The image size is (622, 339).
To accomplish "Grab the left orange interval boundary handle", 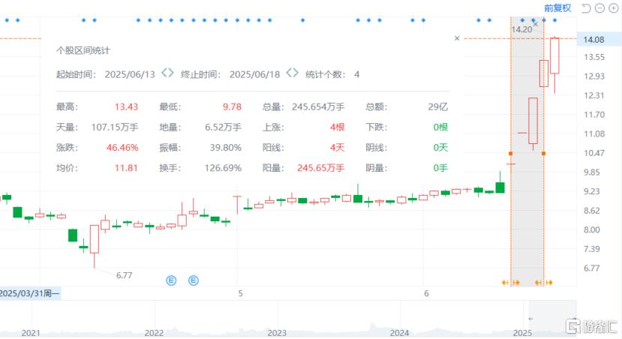I will 510,154.
